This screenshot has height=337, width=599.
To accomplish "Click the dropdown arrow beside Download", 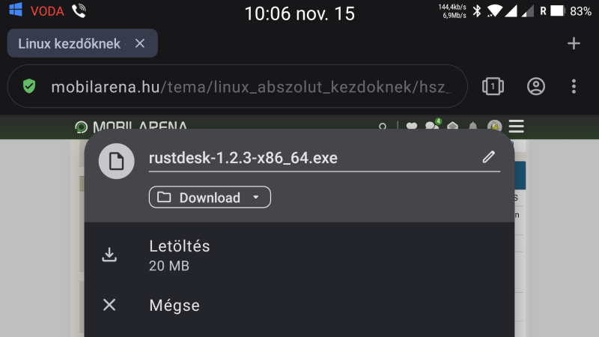I will click(256, 197).
